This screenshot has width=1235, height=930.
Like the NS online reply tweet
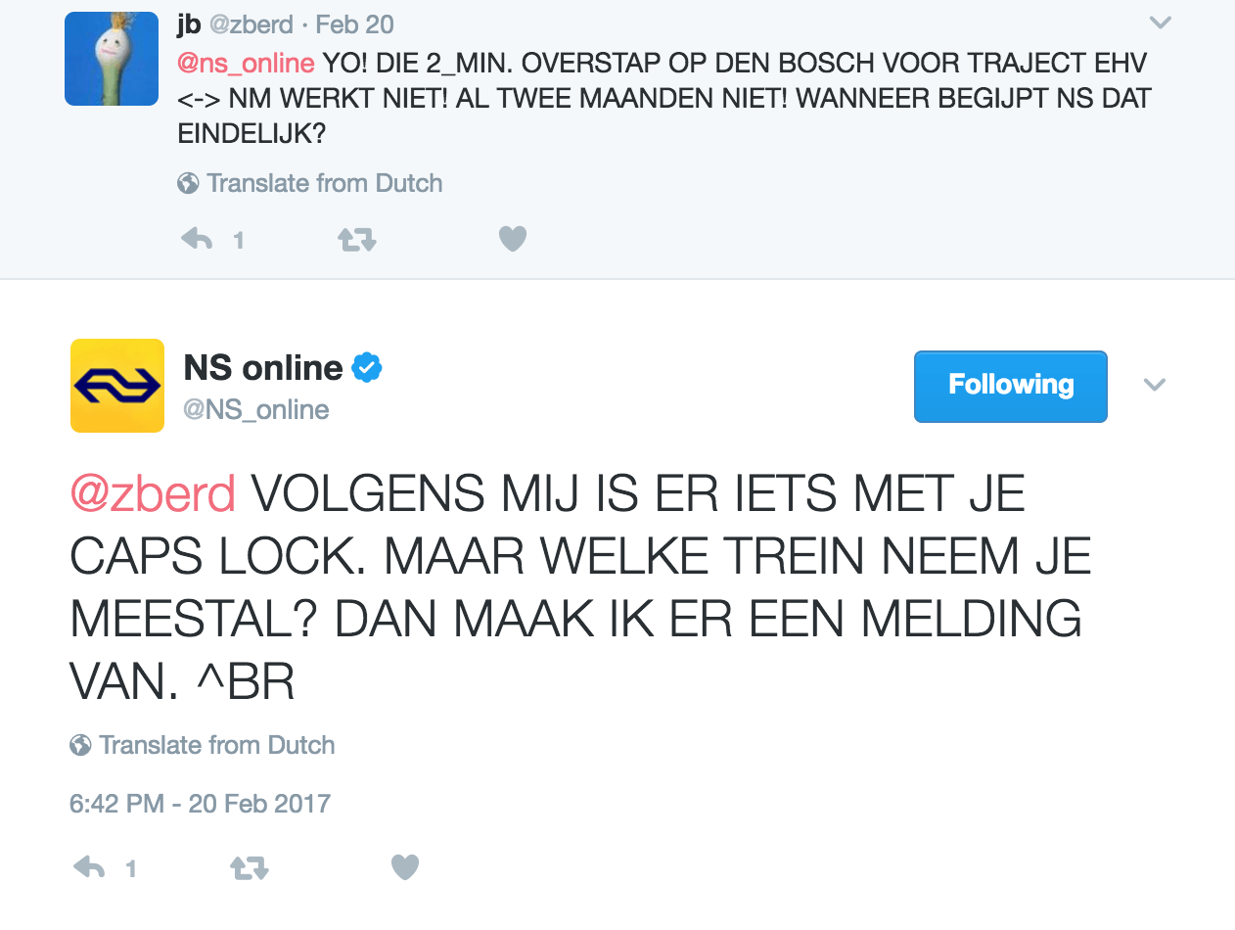click(405, 867)
